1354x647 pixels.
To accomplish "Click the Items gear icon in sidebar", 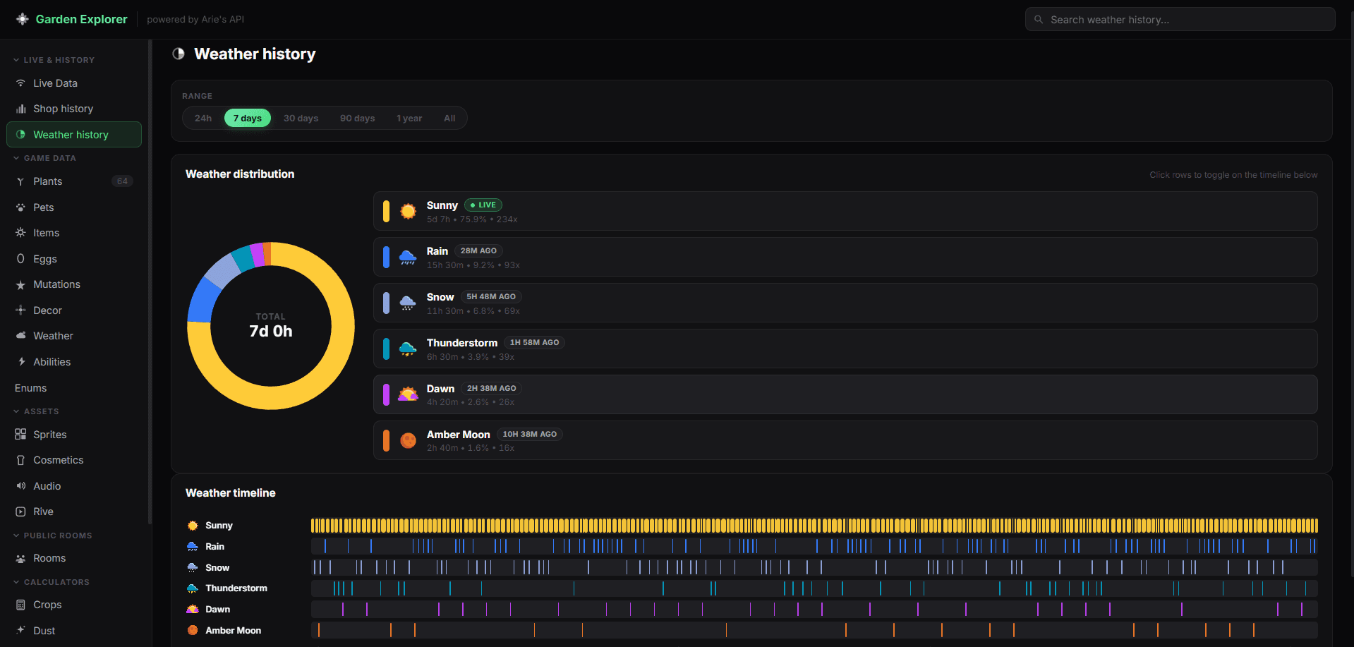I will click(x=20, y=233).
